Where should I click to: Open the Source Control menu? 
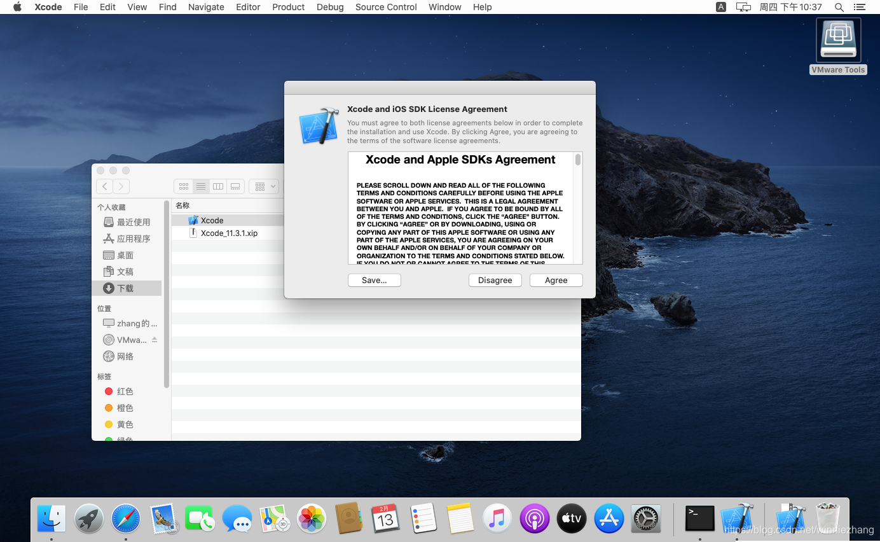386,7
